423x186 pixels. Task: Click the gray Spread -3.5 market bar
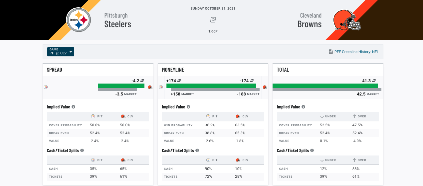[117, 90]
